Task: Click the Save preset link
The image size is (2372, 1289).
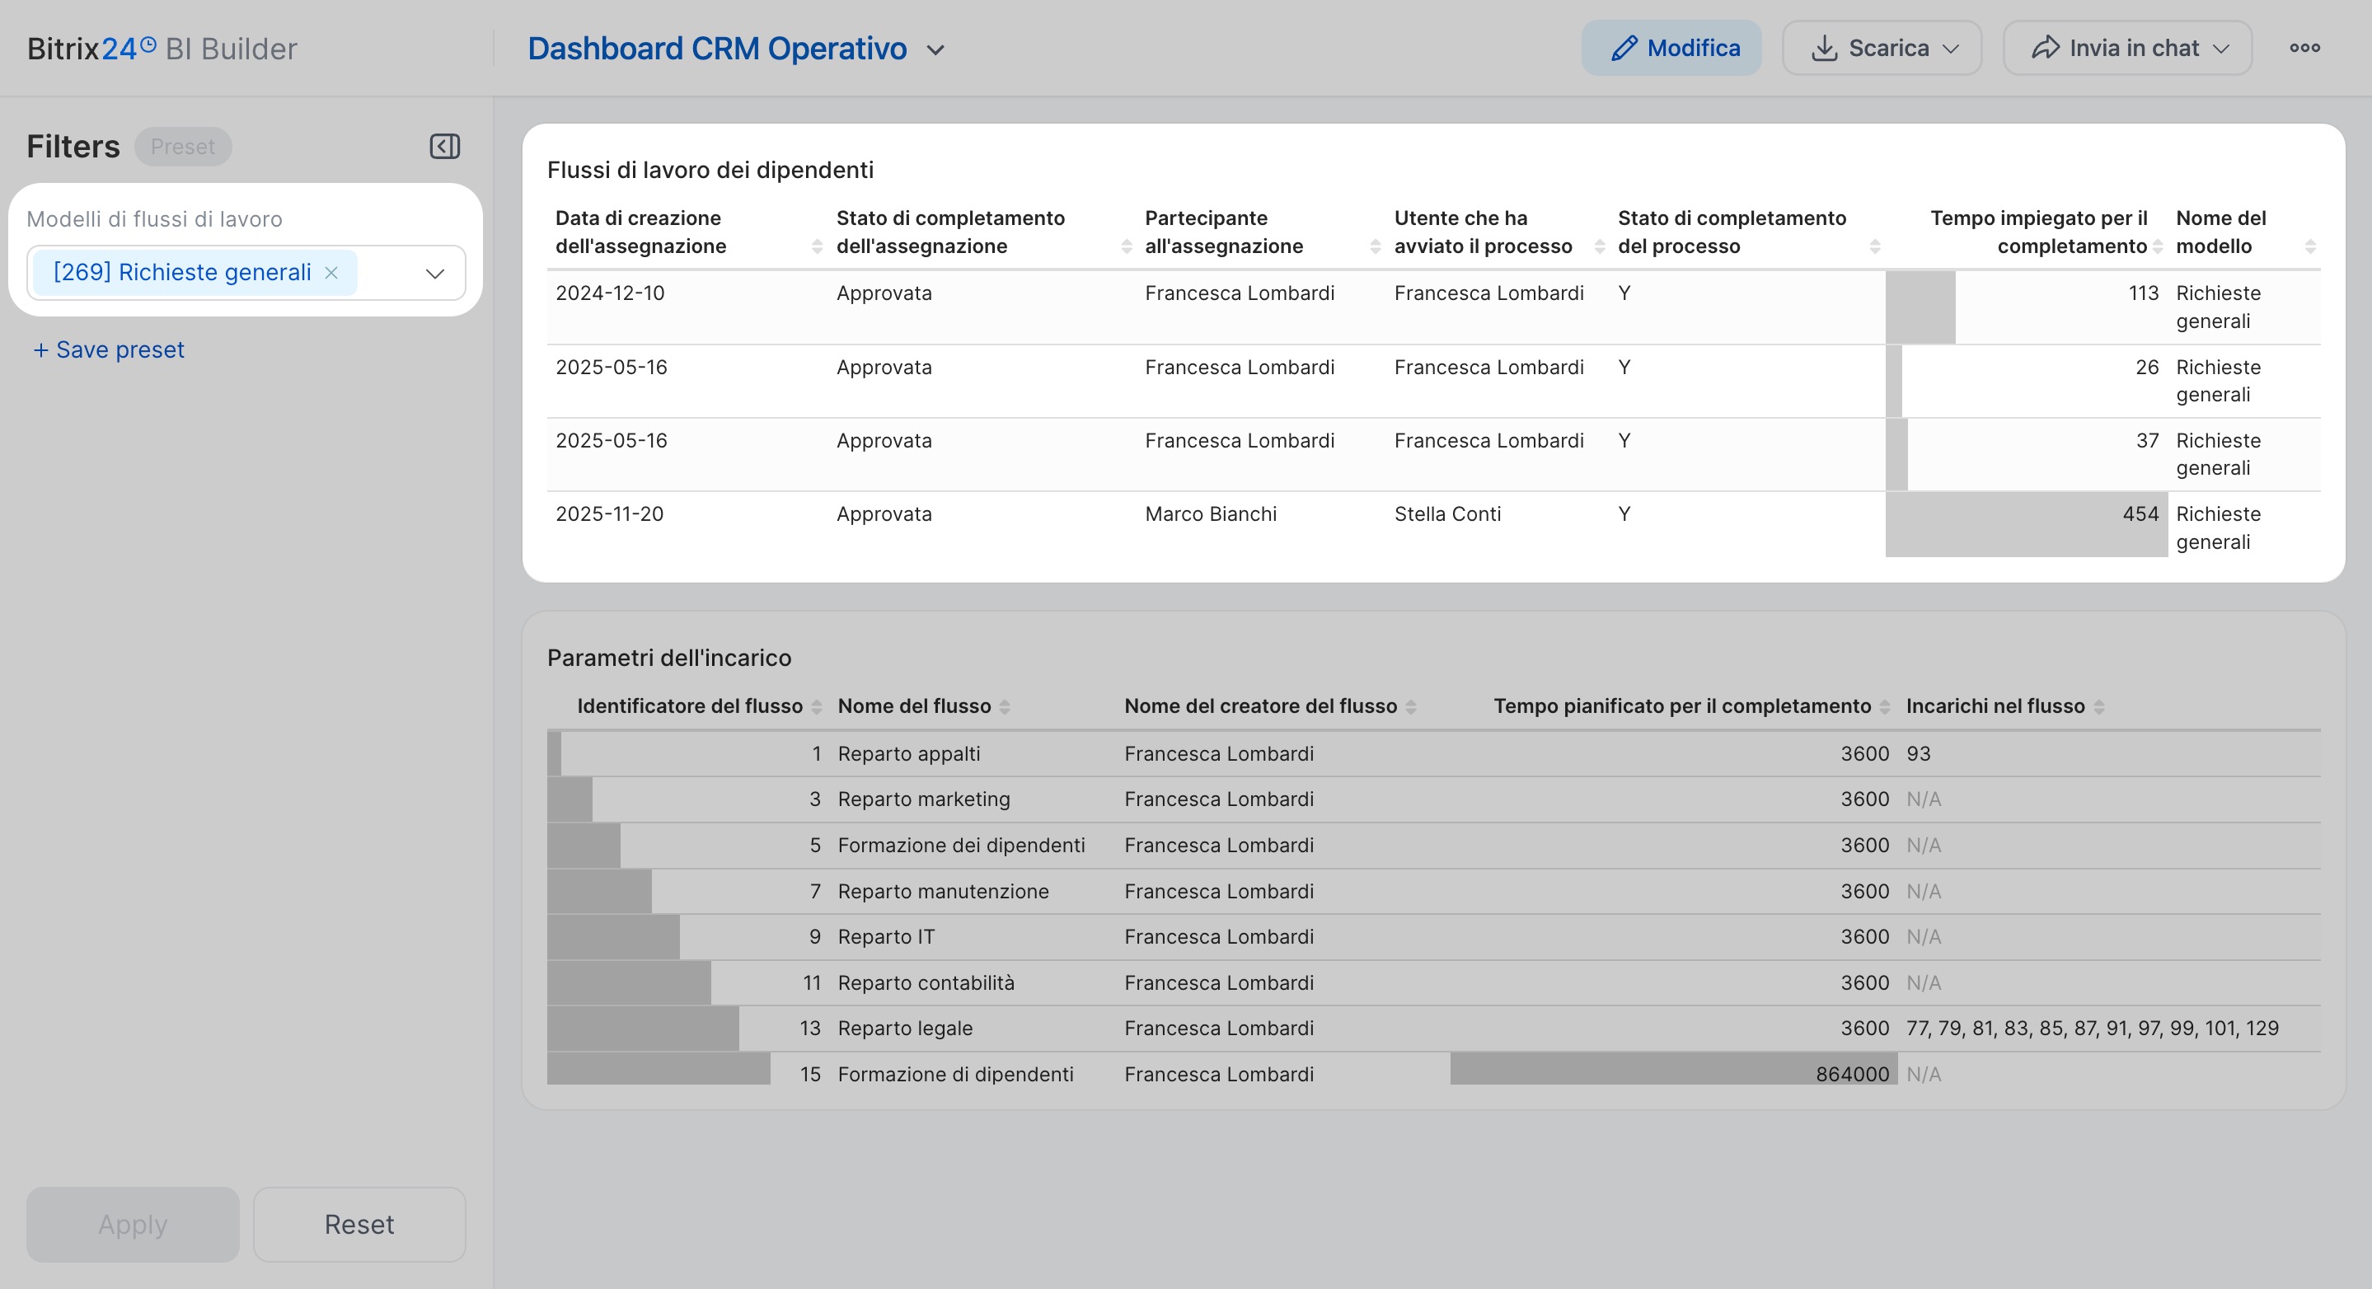Action: tap(109, 350)
